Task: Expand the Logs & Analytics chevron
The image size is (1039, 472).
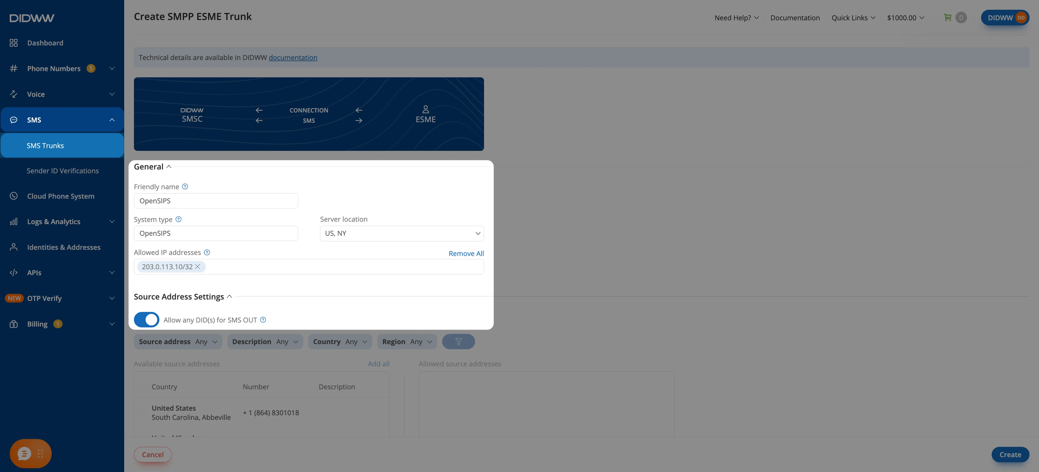Action: click(x=112, y=221)
